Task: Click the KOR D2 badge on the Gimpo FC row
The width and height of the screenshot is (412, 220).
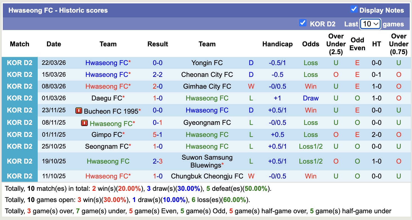Action: [x=20, y=134]
